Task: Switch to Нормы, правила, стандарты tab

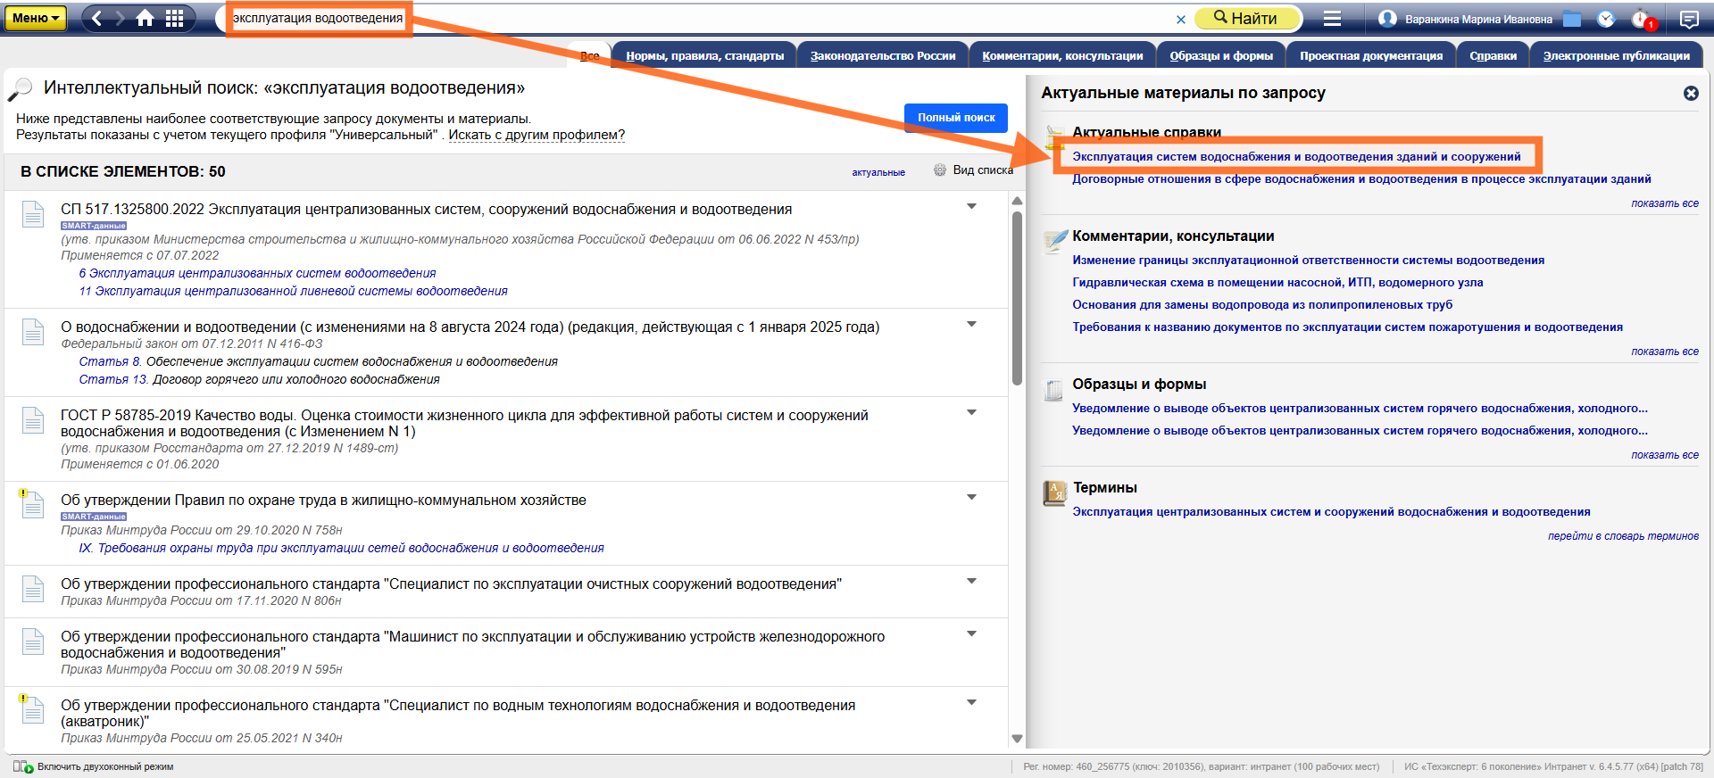Action: pos(704,55)
